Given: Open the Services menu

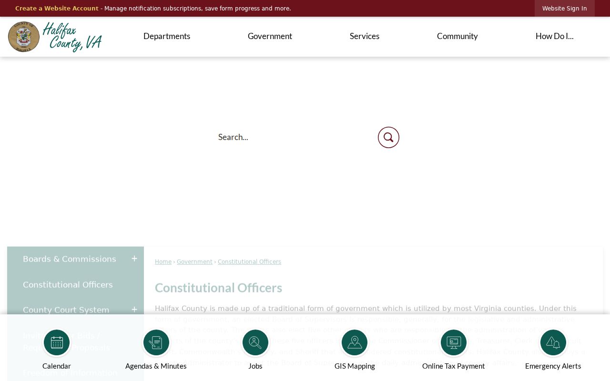Looking at the screenshot, I should point(365,36).
